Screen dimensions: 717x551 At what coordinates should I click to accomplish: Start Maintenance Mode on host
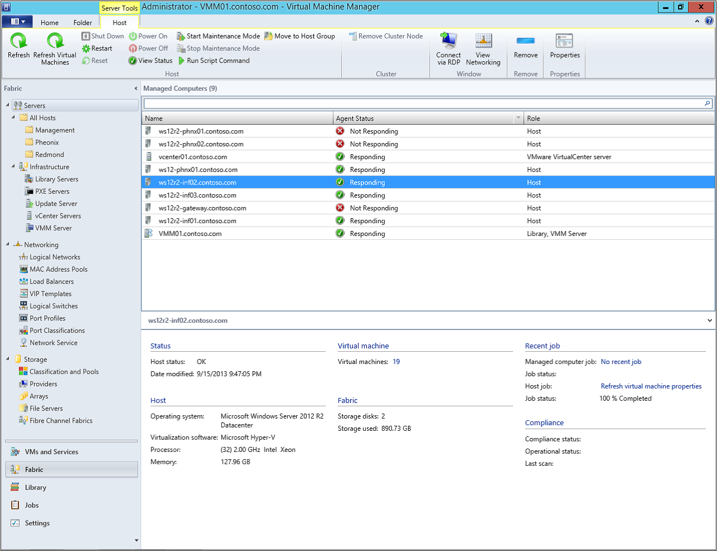point(218,36)
